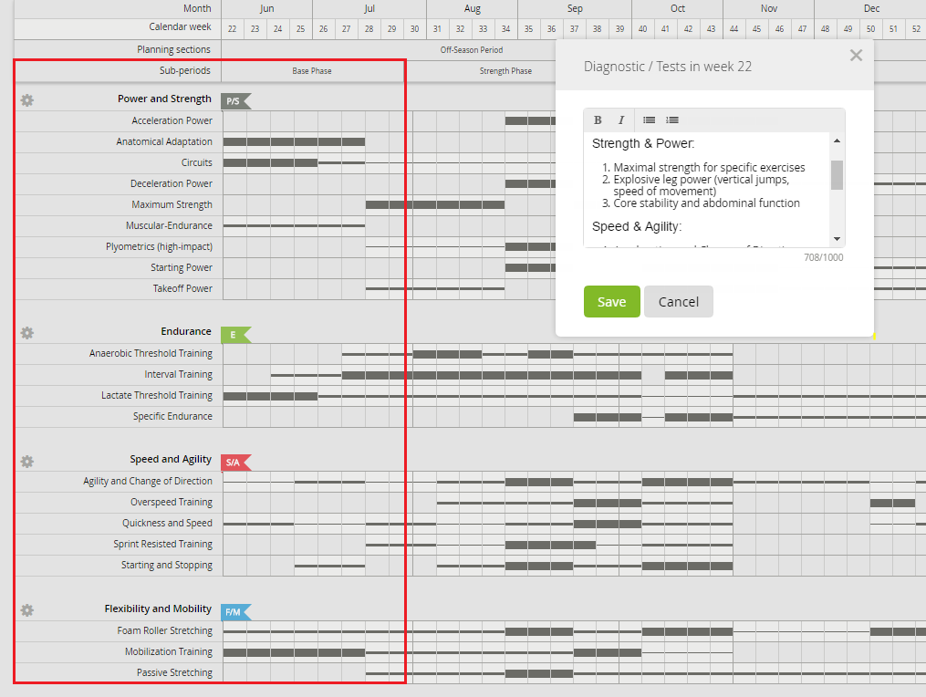The width and height of the screenshot is (926, 697).
Task: Cancel the diagnostic tests dialog
Action: [x=679, y=302]
